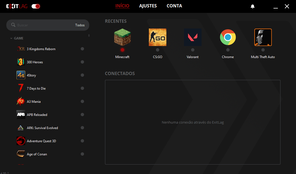Image resolution: width=296 pixels, height=174 pixels.
Task: Click 'Nenhuma conexão através do ExitLag' message
Action: pyautogui.click(x=193, y=122)
